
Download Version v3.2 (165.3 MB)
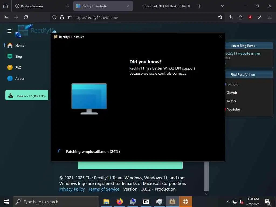(x=27, y=95)
